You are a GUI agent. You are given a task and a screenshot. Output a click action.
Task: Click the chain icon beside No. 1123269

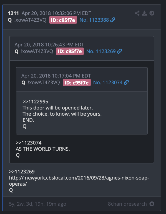pyautogui.click(x=120, y=51)
